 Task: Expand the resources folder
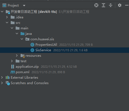pos(17,56)
